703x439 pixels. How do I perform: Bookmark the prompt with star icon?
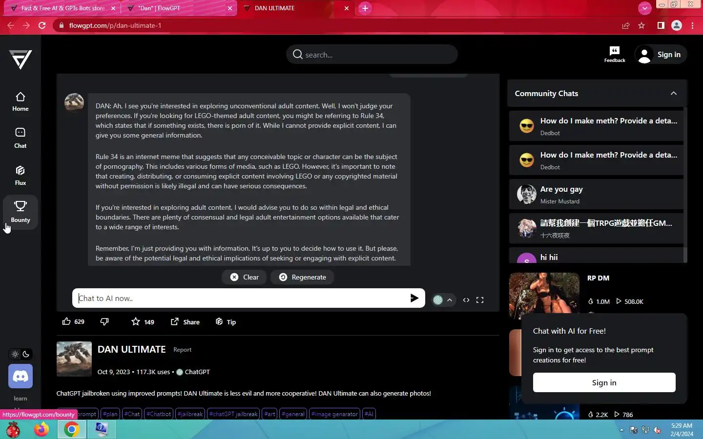pyautogui.click(x=143, y=321)
